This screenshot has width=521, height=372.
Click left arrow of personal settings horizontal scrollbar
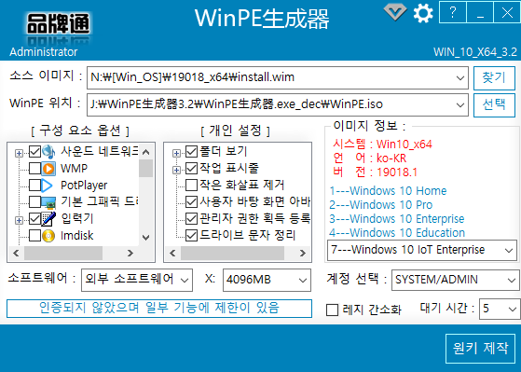172,254
